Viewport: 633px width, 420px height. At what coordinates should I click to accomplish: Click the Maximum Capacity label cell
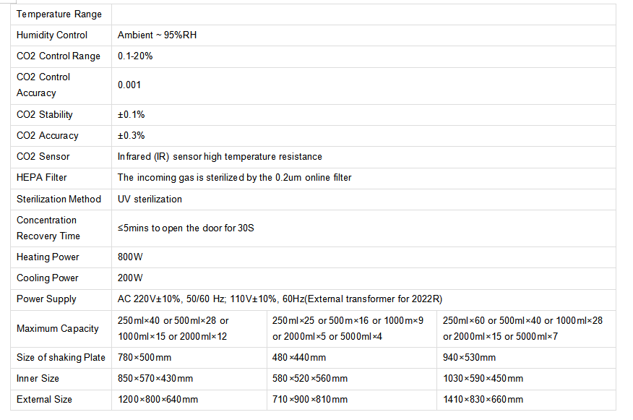[x=61, y=329]
